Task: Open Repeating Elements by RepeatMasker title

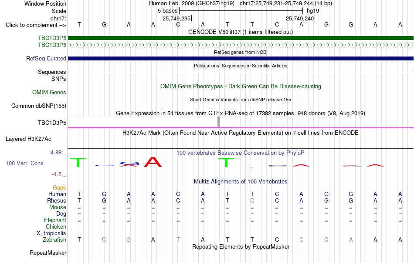Action: point(241,247)
